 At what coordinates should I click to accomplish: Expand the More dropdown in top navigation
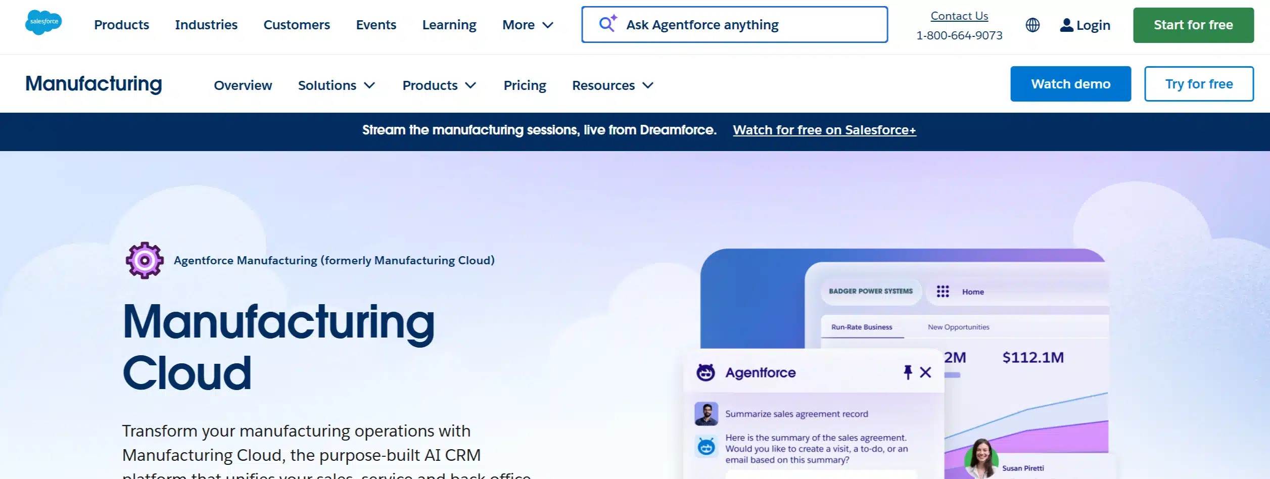point(528,25)
